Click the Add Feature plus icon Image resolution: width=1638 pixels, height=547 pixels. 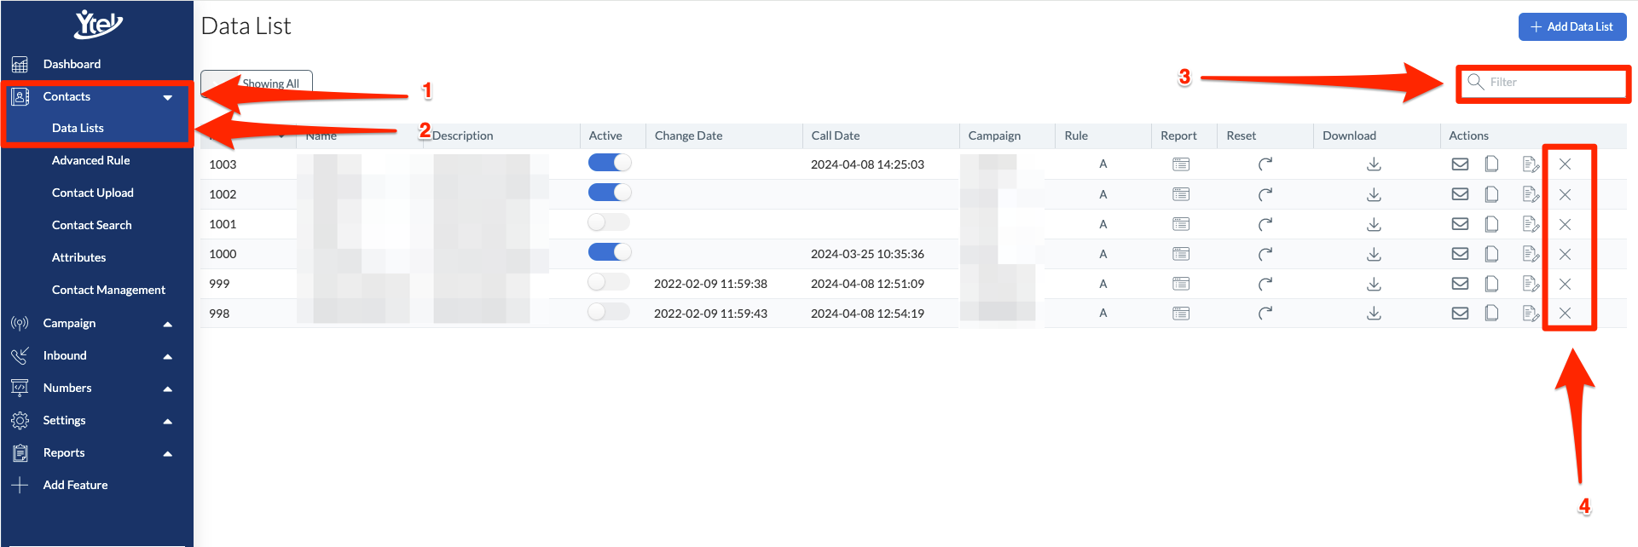click(x=20, y=485)
